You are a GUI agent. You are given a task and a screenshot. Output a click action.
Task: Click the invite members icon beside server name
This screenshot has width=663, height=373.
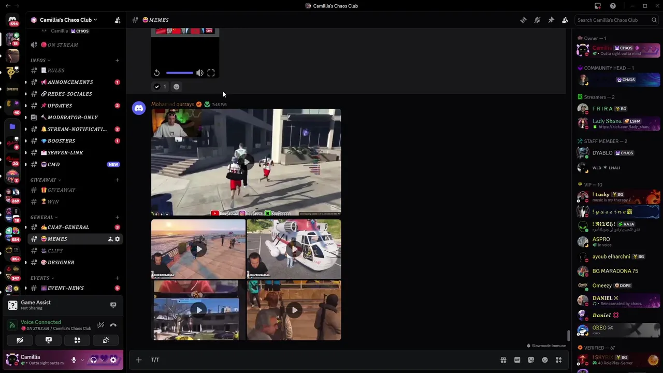pos(118,20)
